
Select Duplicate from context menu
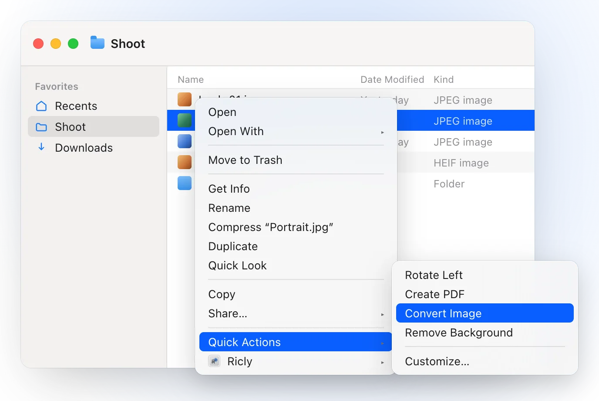click(x=296, y=246)
